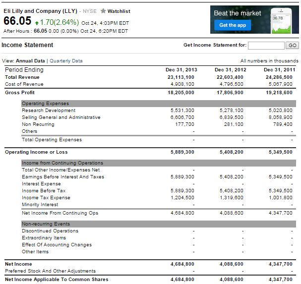Click the Total Other Income/Expenses Net label
The image size is (301, 284).
pyautogui.click(x=60, y=170)
